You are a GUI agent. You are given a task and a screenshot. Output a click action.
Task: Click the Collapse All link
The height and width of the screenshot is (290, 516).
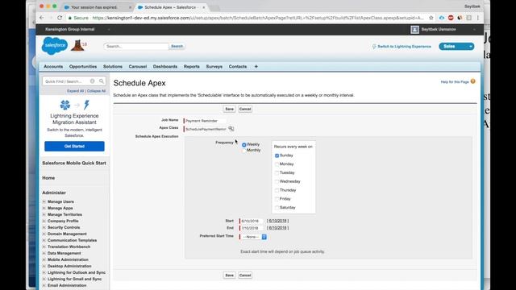click(x=97, y=91)
